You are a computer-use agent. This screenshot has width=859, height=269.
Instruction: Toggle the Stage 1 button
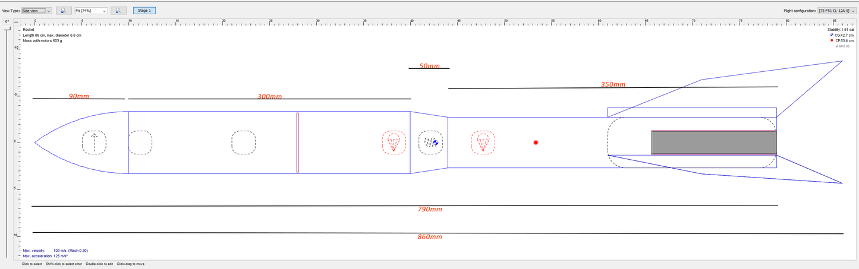pyautogui.click(x=144, y=11)
